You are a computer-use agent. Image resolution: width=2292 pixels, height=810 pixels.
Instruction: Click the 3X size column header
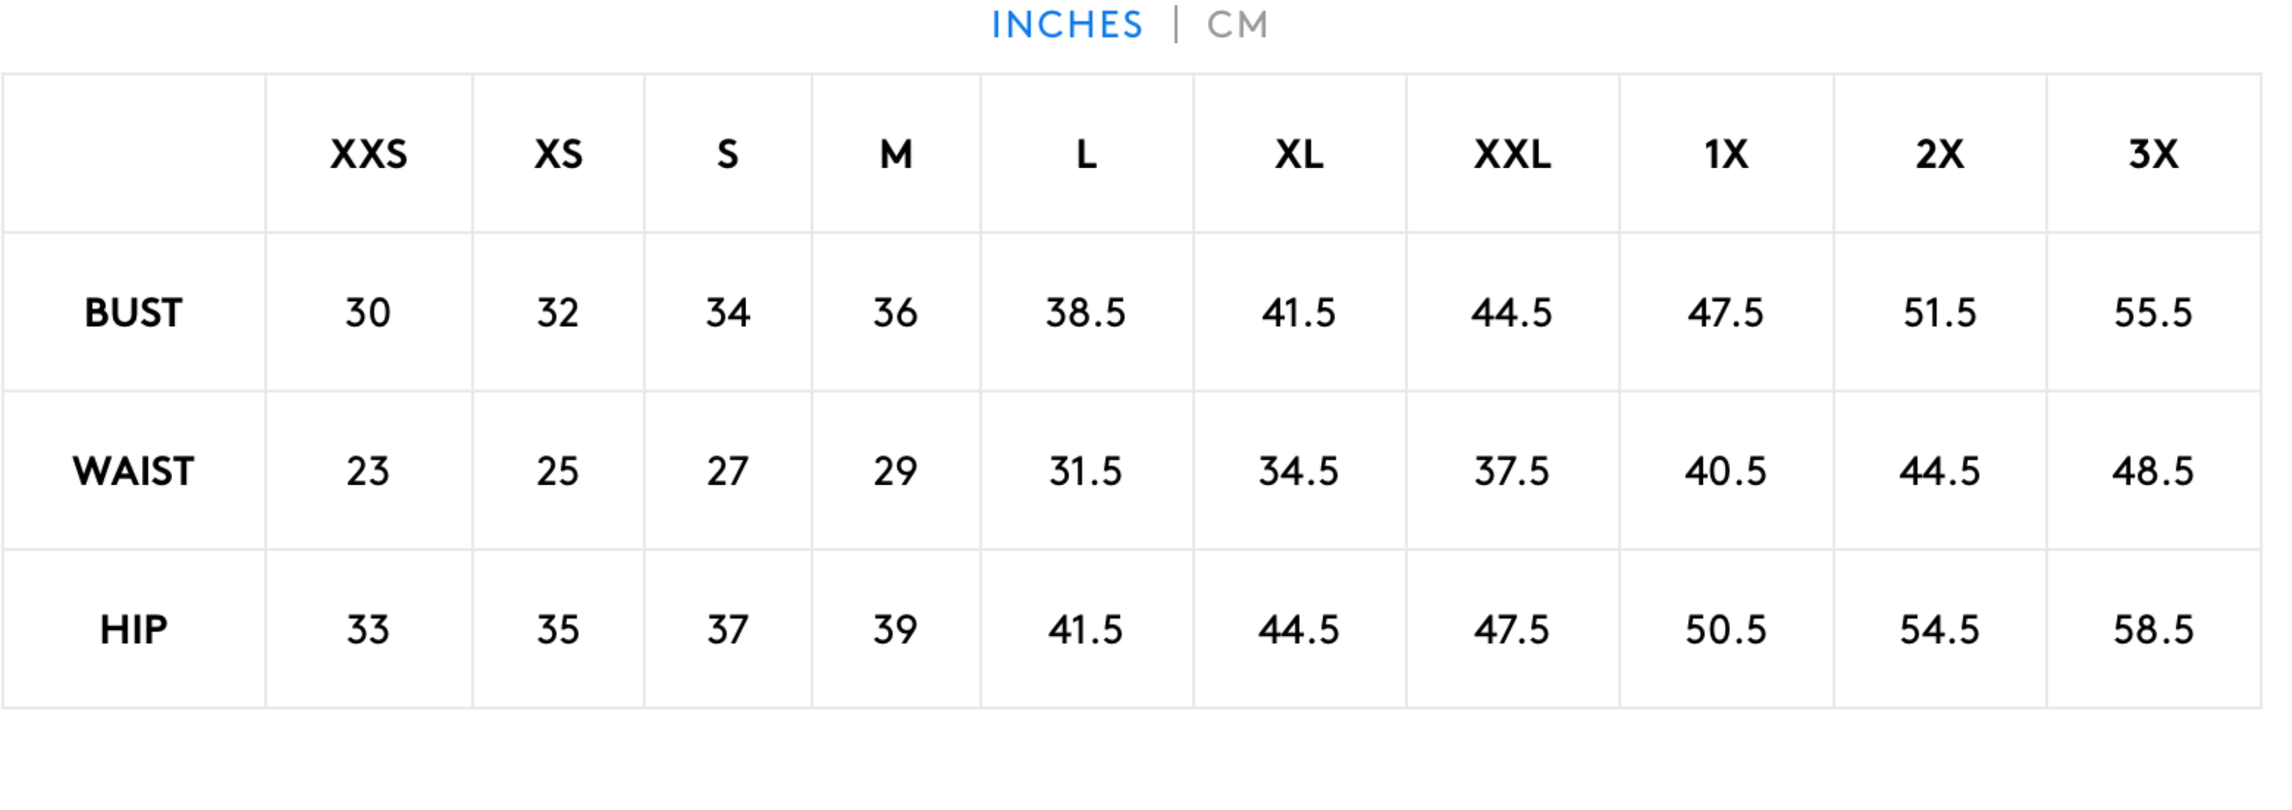coord(2152,155)
